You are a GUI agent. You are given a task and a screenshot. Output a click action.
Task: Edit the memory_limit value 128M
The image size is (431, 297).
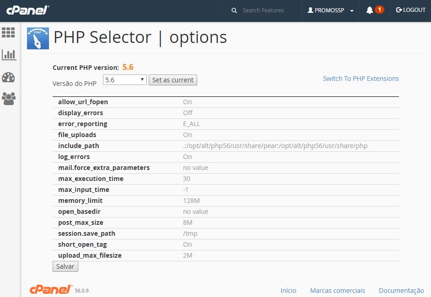(191, 201)
